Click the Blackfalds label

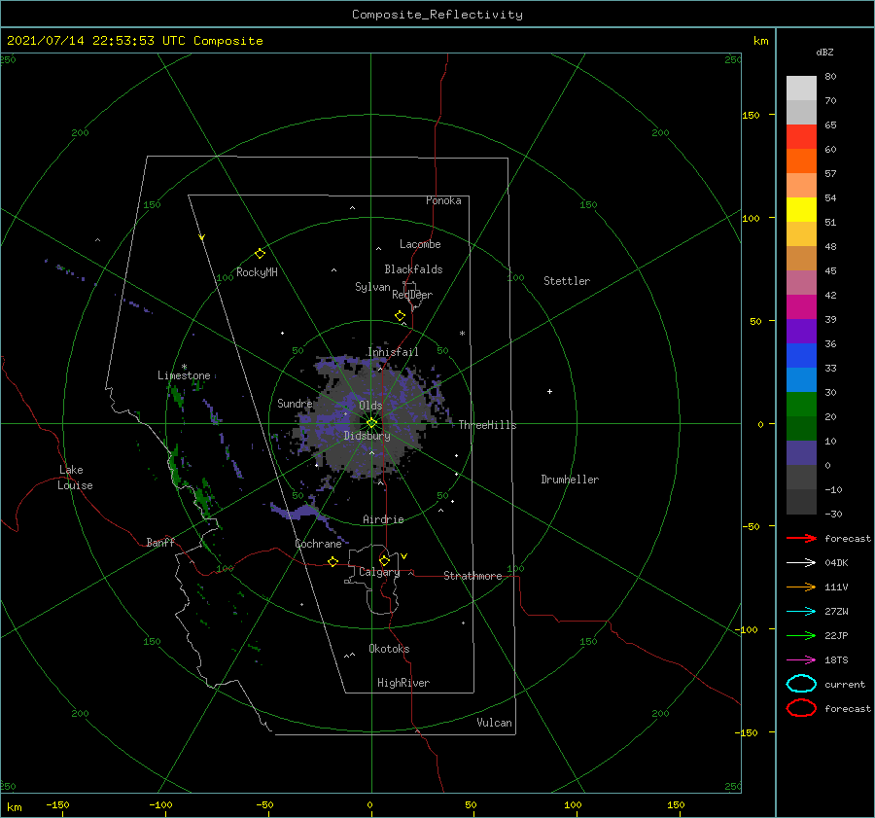click(413, 269)
